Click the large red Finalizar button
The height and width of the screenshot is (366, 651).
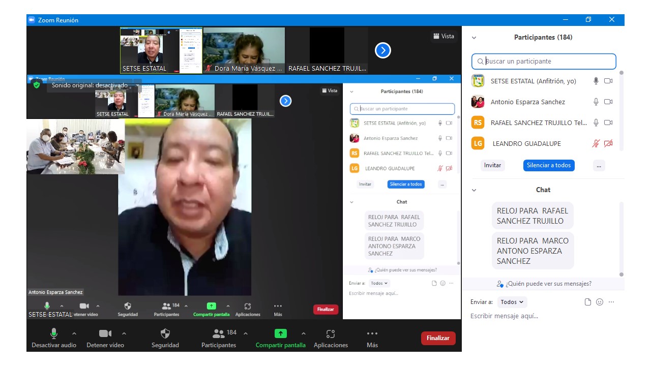438,338
